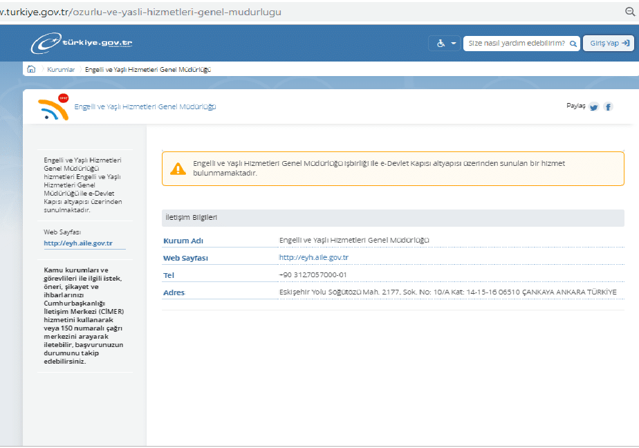Viewport: 639px width, 448px height.
Task: Click the orange notice message text
Action: click(x=378, y=168)
